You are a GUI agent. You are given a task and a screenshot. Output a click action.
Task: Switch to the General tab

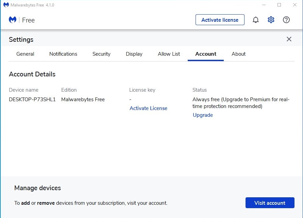pyautogui.click(x=25, y=54)
